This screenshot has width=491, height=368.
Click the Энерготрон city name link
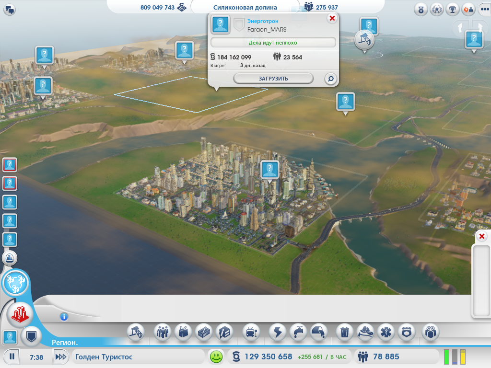coord(263,21)
